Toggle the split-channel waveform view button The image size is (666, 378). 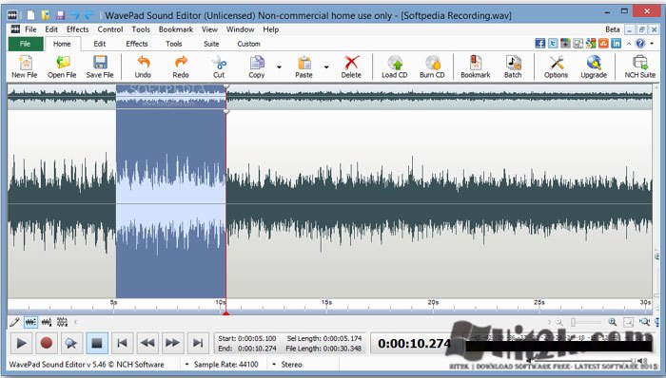click(47, 323)
